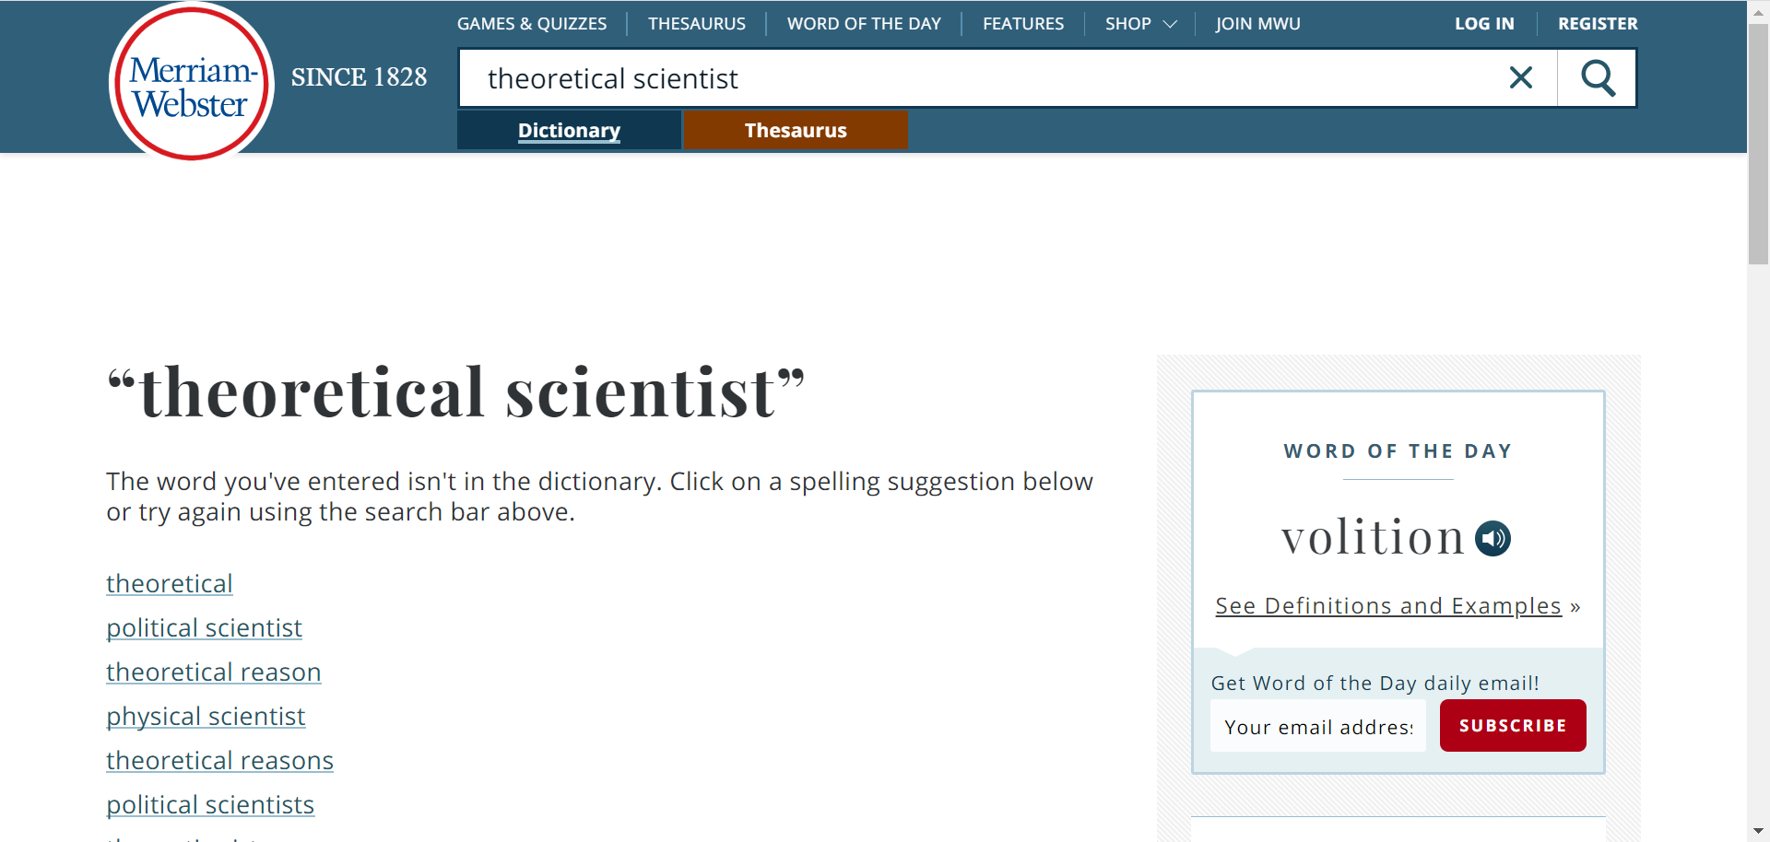Clear the search field using the X icon
The image size is (1770, 842).
tap(1520, 77)
